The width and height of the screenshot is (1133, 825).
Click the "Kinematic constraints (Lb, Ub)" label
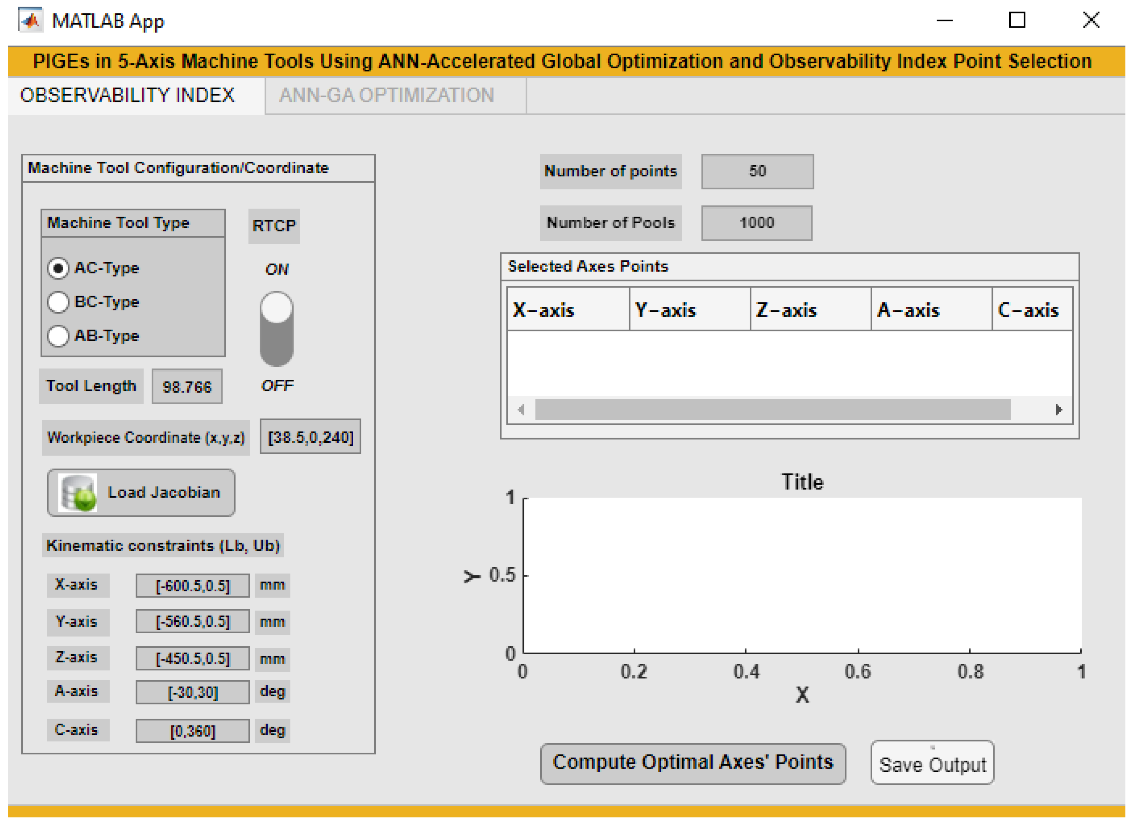point(163,546)
